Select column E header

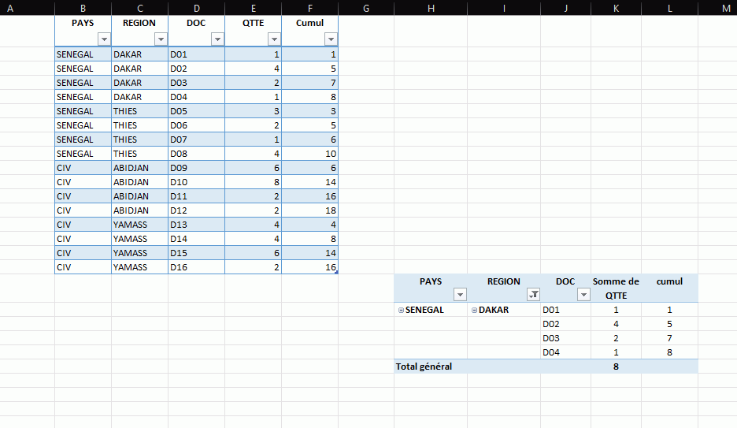coord(254,8)
